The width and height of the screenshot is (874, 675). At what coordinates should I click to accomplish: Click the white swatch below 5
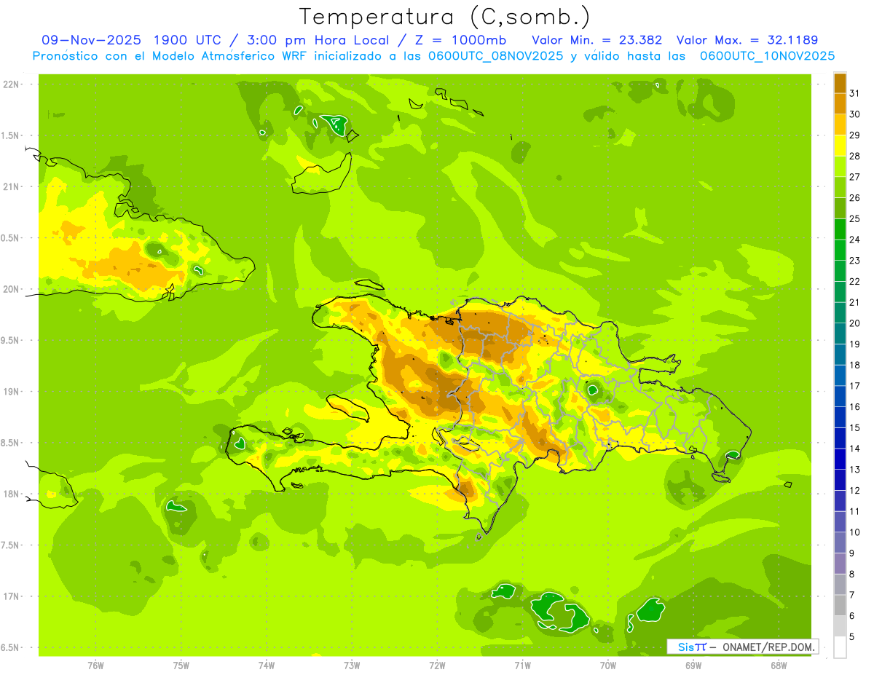[840, 647]
